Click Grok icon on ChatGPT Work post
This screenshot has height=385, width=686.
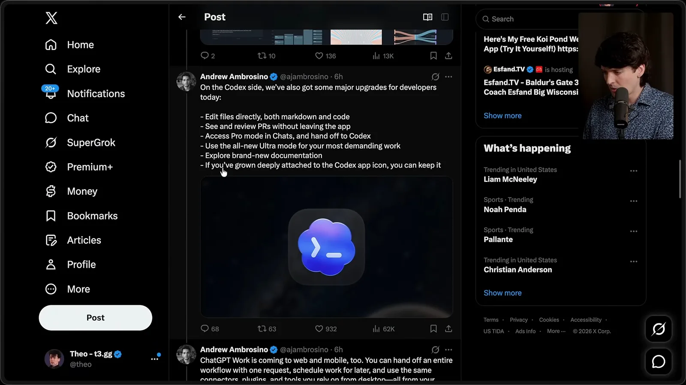pyautogui.click(x=435, y=349)
